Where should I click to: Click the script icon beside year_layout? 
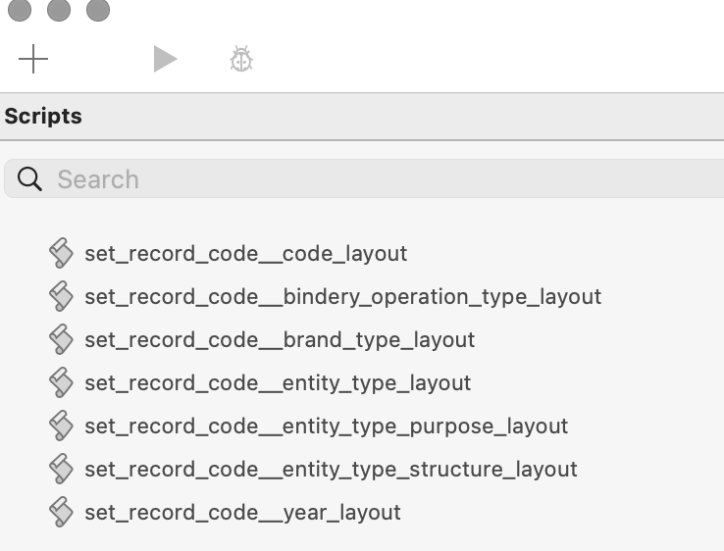pos(61,512)
